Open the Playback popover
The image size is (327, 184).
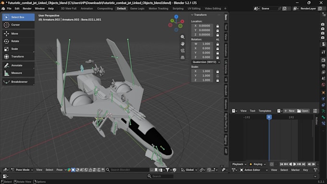point(239,164)
